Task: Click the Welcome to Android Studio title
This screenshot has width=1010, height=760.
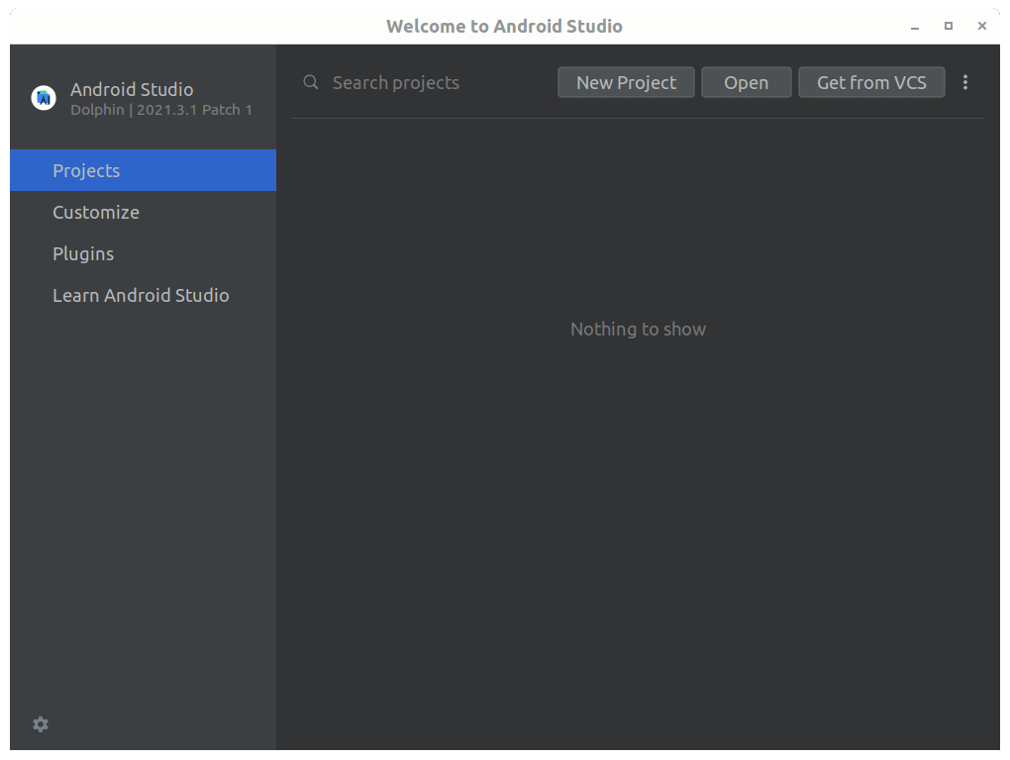Action: pyautogui.click(x=504, y=26)
